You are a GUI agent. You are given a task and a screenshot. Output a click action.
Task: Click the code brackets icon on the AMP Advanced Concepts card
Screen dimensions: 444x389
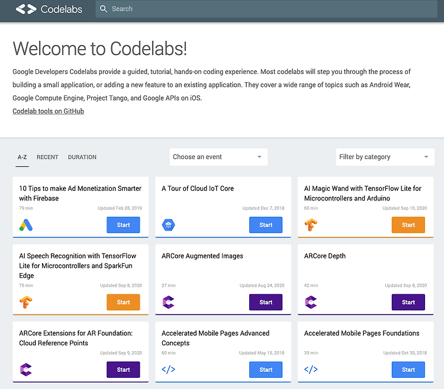(x=169, y=369)
